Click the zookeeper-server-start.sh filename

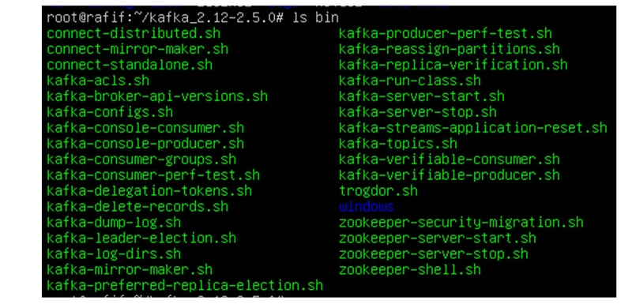click(438, 238)
